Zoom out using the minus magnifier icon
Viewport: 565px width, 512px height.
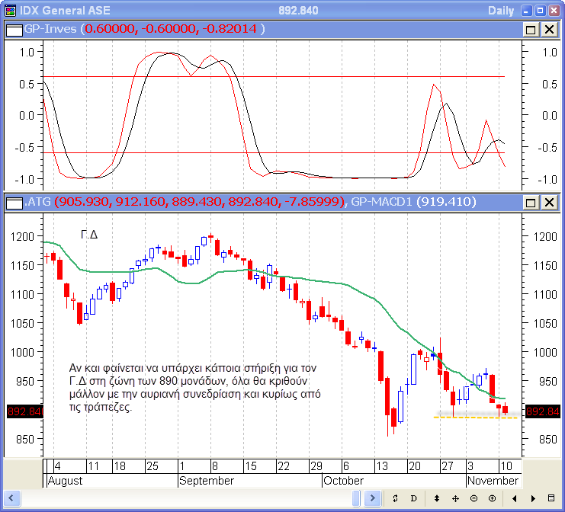[x=474, y=498]
